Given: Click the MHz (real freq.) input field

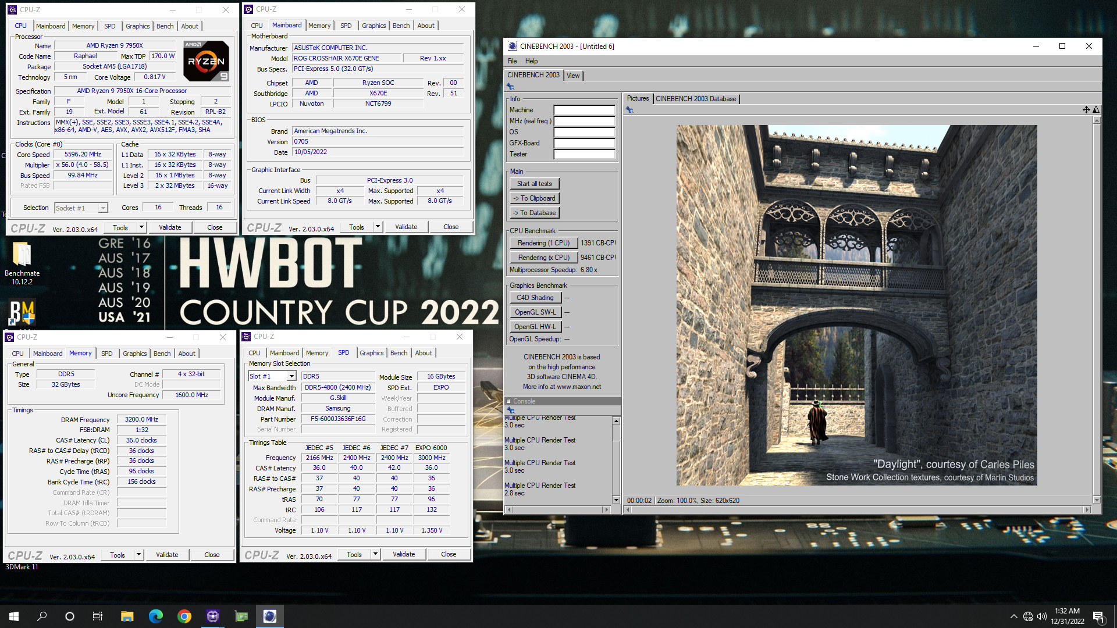Looking at the screenshot, I should [x=584, y=121].
